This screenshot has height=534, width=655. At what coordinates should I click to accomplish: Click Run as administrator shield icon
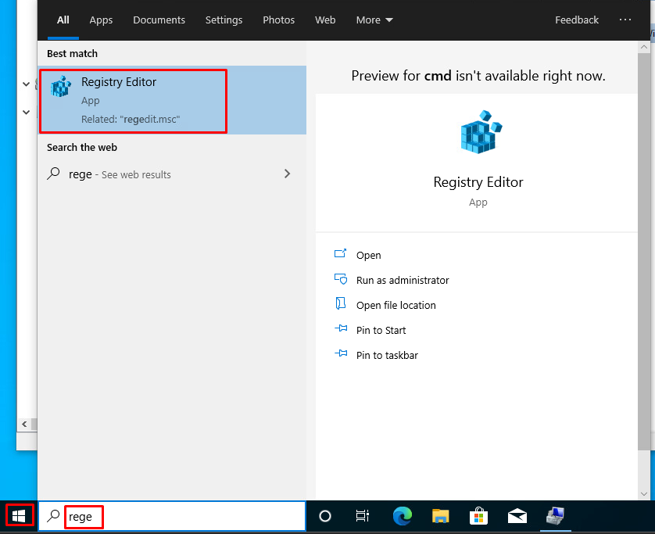341,278
